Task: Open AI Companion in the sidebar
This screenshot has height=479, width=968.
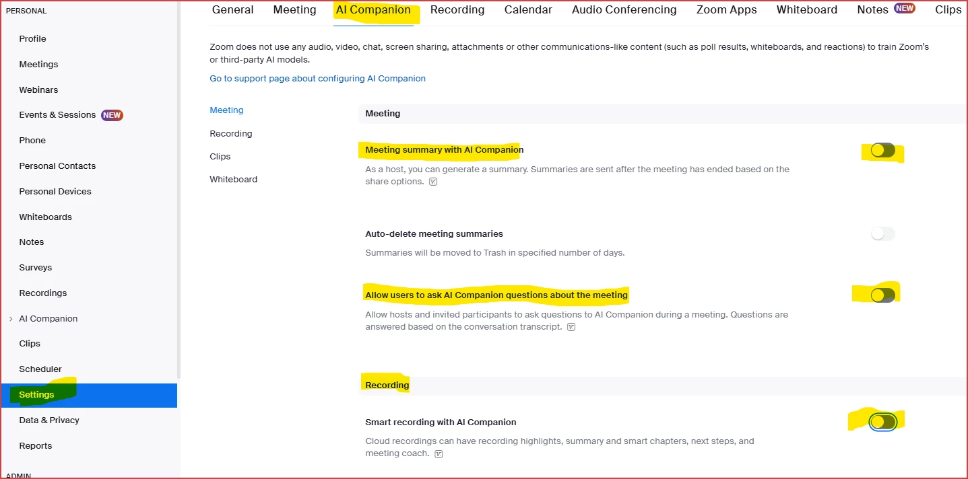Action: (x=49, y=319)
